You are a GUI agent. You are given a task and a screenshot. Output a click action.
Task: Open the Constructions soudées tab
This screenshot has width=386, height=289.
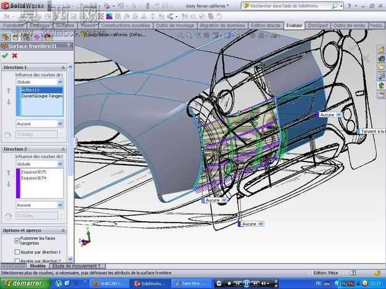point(125,25)
